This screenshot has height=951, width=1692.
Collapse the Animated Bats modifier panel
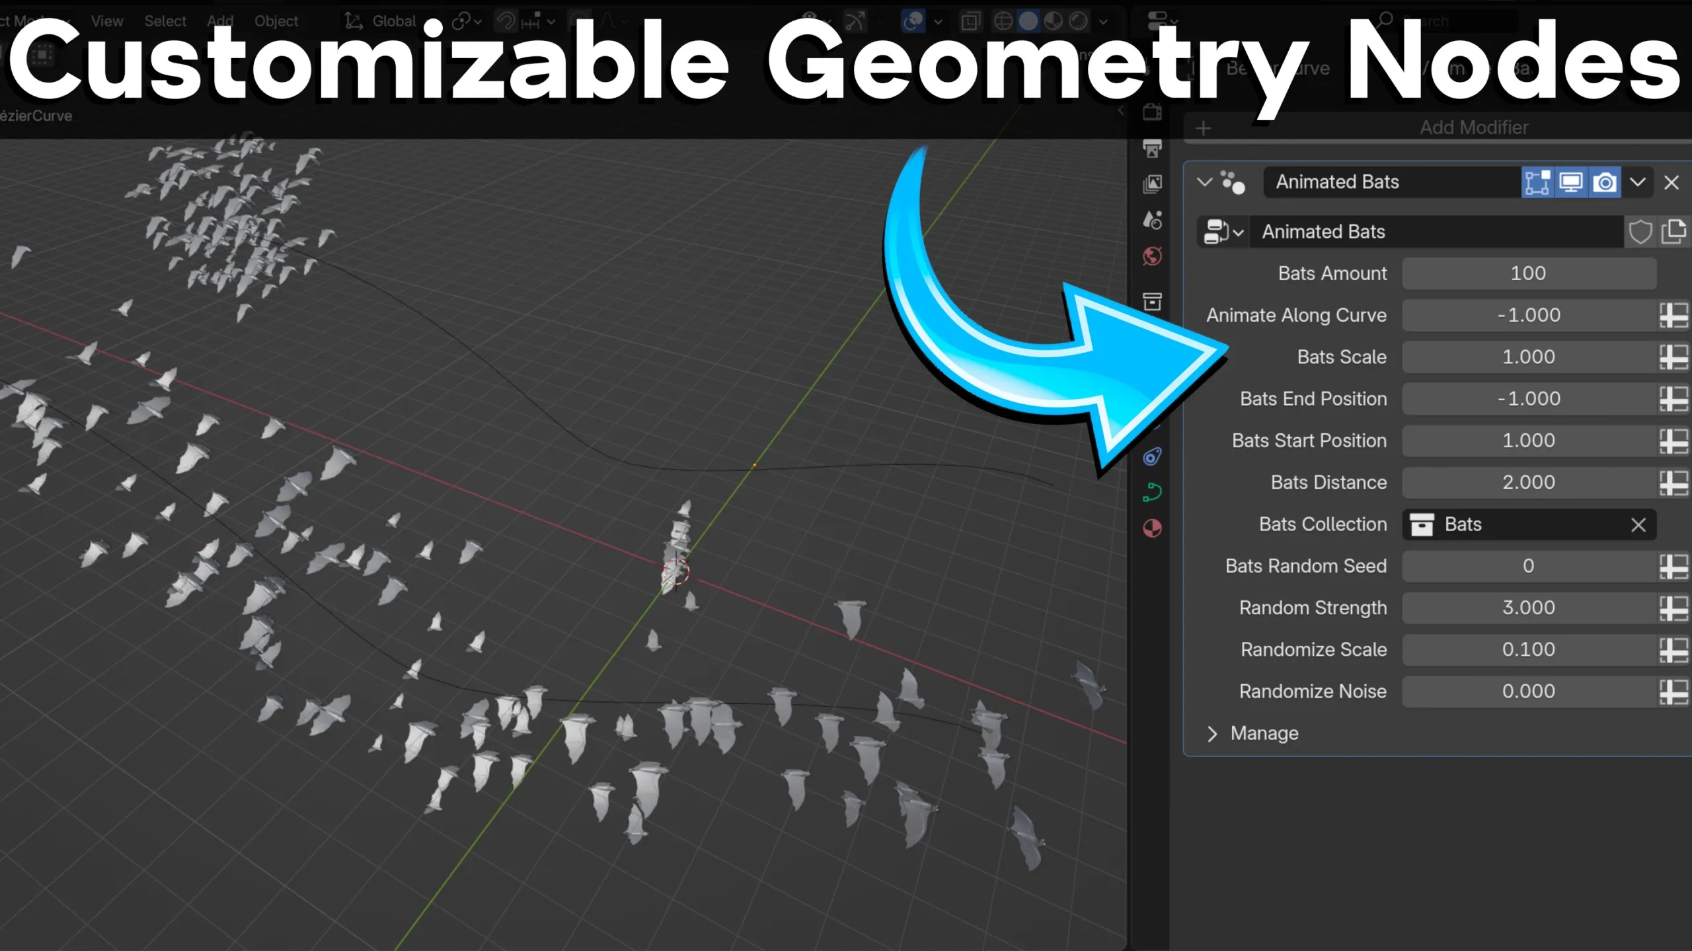[1204, 182]
